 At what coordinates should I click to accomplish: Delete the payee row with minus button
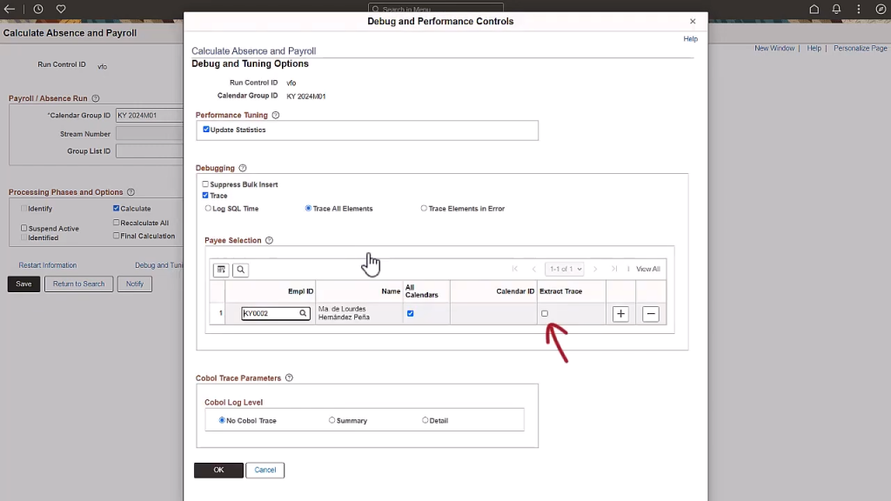(x=651, y=314)
